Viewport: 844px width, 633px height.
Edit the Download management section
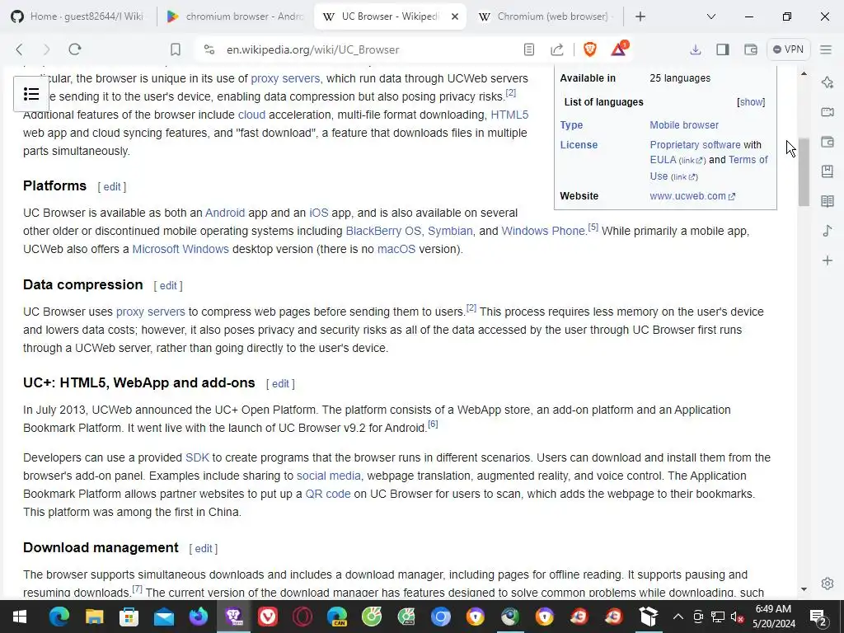tap(204, 548)
